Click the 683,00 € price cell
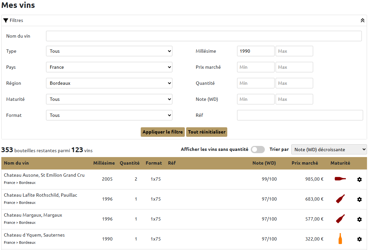 pyautogui.click(x=314, y=199)
